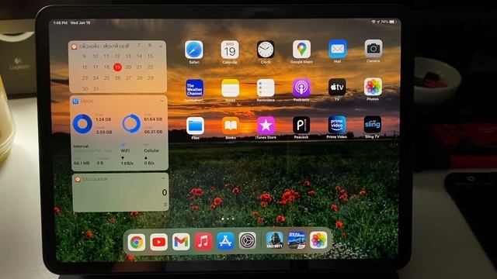
Task: Open Settings from the dock
Action: pyautogui.click(x=248, y=241)
